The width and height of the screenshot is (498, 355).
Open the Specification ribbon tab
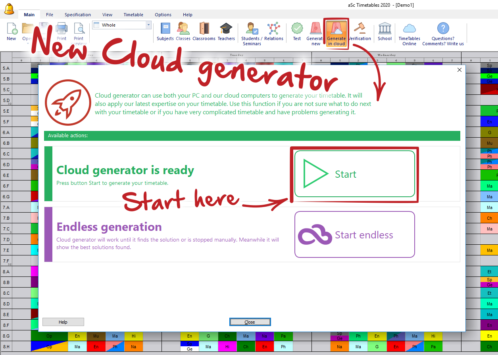[78, 15]
